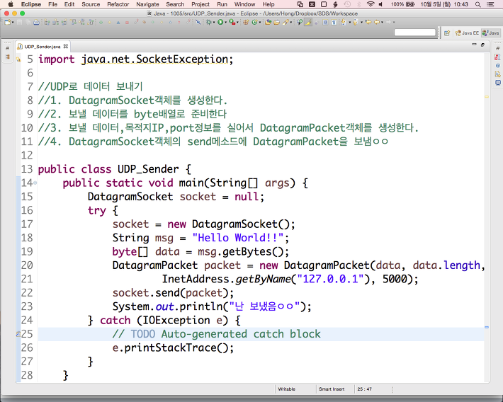503x402 pixels.
Task: Open the Help menu
Action: (x=269, y=4)
